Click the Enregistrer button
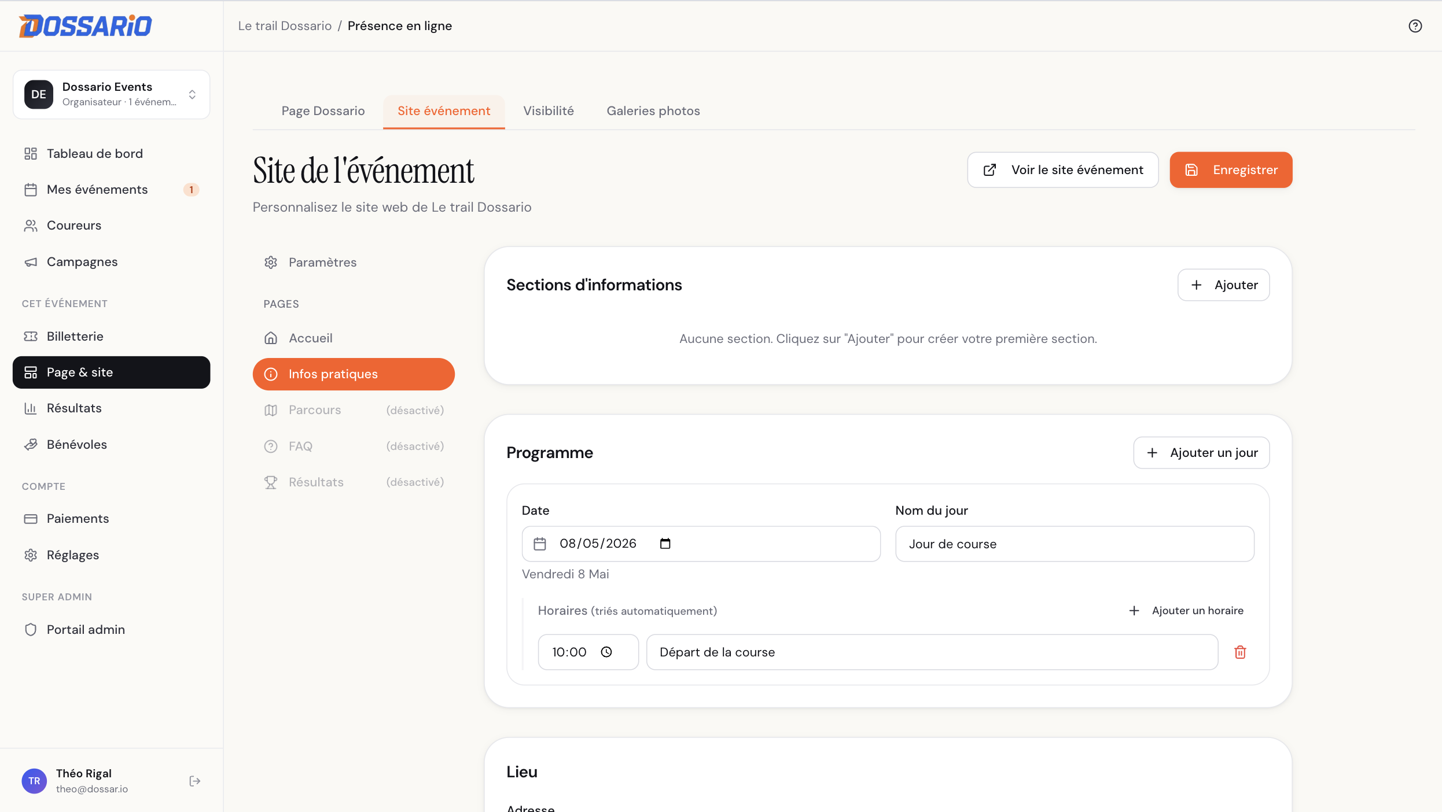The height and width of the screenshot is (812, 1442). pyautogui.click(x=1231, y=170)
